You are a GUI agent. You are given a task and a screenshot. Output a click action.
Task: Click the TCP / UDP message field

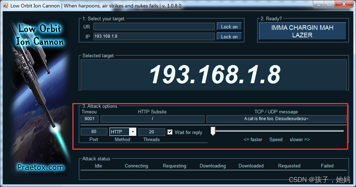pos(276,119)
